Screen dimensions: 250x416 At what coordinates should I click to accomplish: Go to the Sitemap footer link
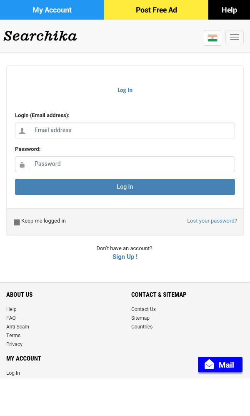(140, 318)
